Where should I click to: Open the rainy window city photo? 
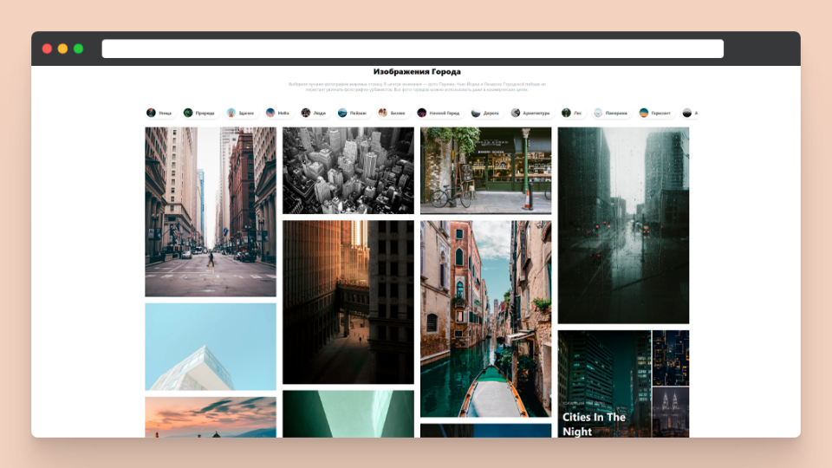coord(623,225)
